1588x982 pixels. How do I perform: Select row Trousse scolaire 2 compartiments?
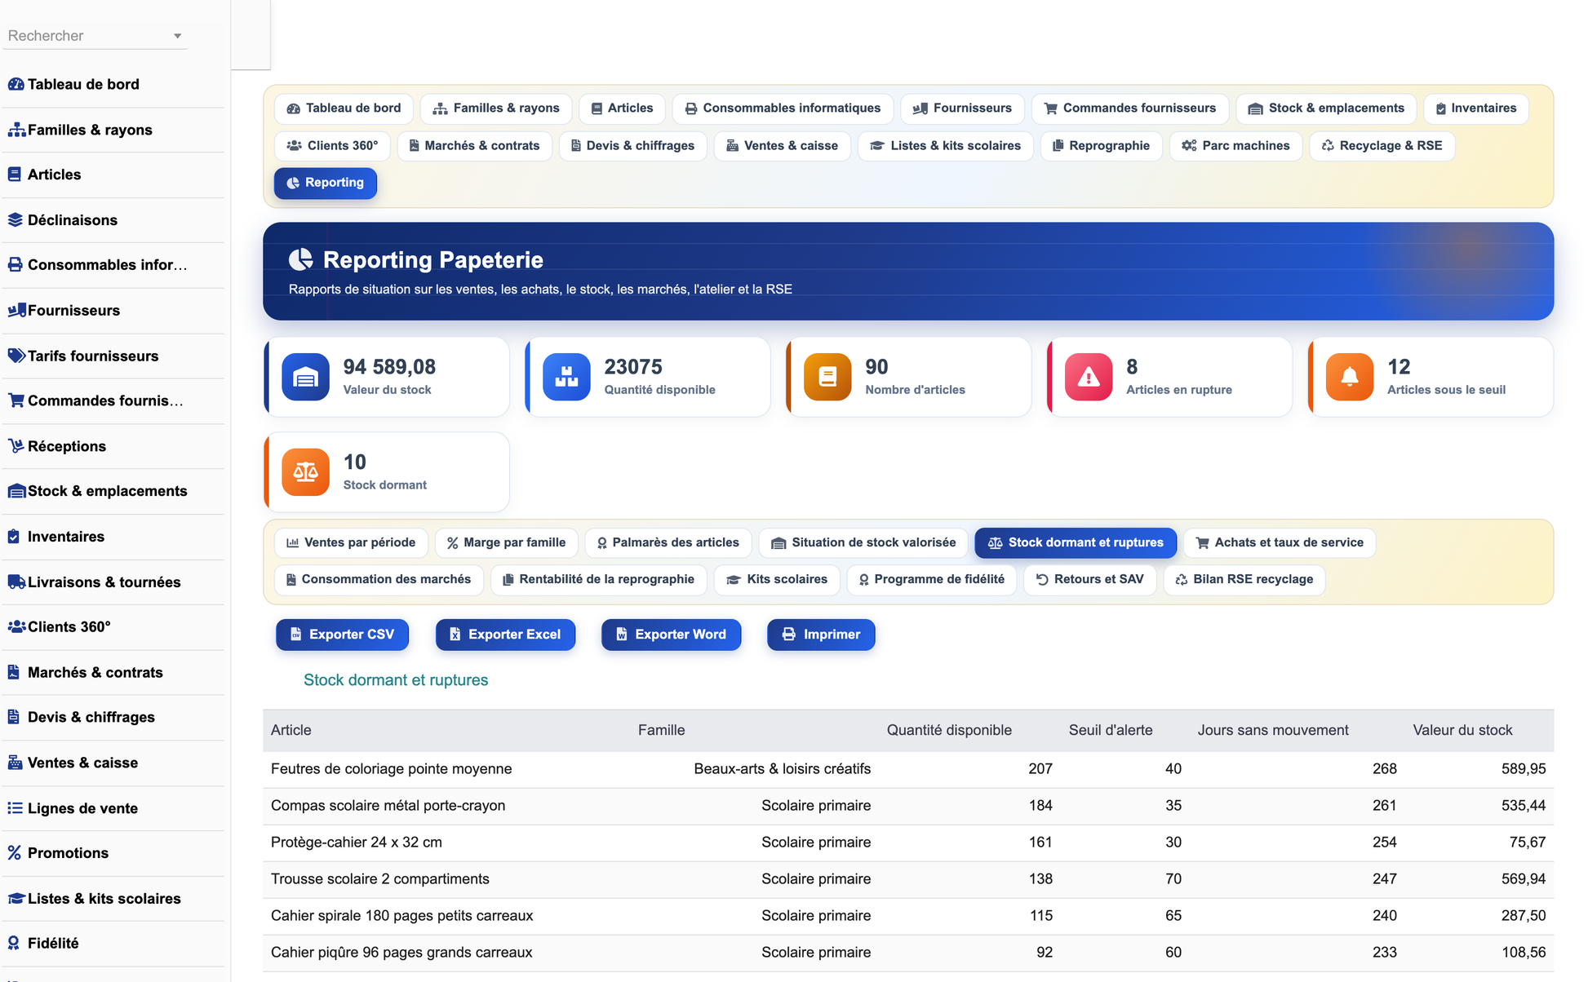coord(908,879)
